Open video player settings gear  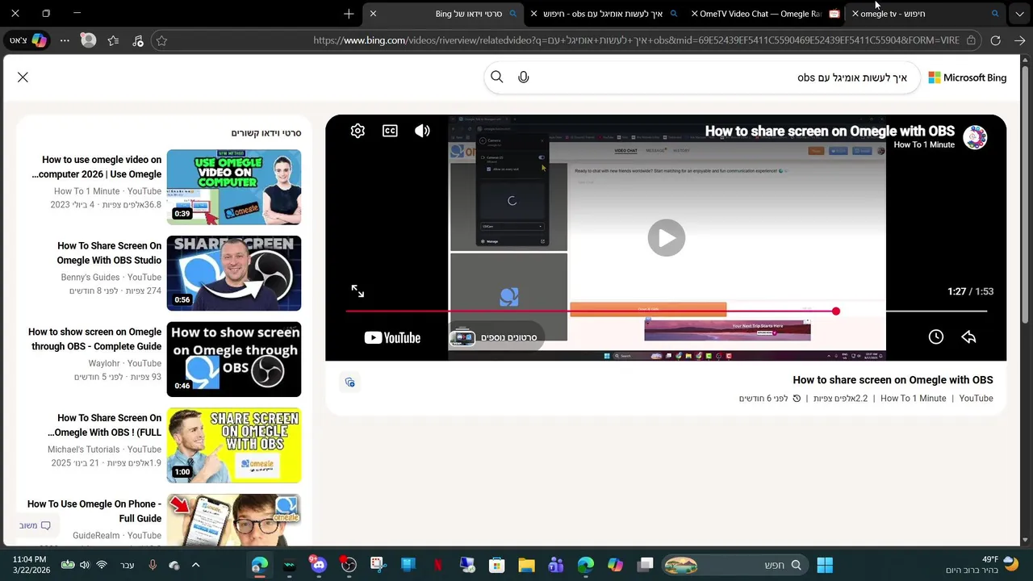[x=358, y=131]
